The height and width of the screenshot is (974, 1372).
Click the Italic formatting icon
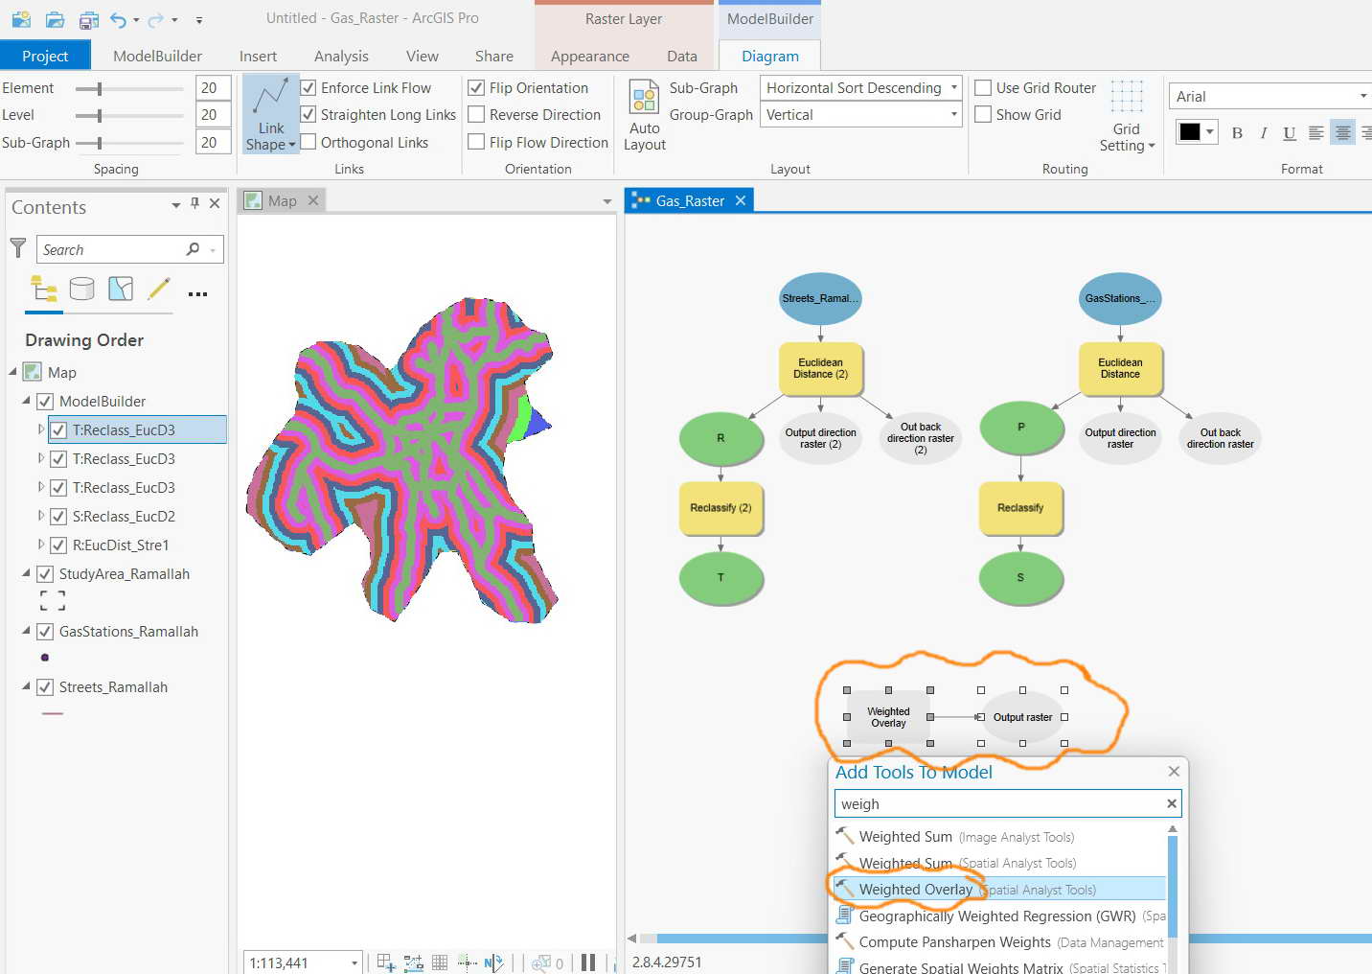click(1264, 133)
